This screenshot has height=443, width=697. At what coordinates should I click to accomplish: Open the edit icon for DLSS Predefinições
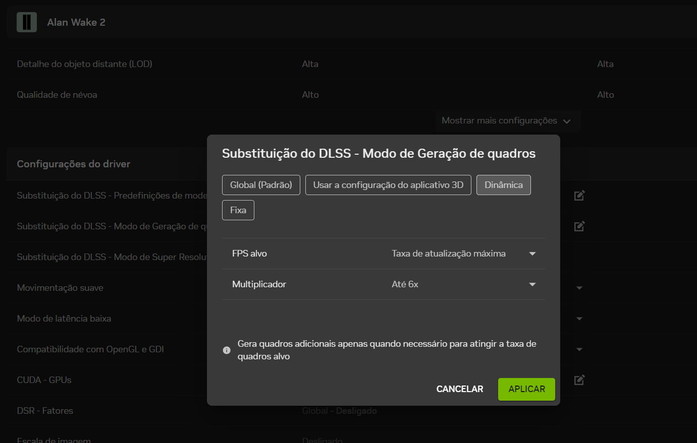579,195
